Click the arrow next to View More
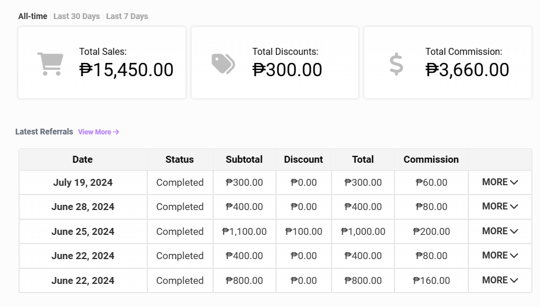The height and width of the screenshot is (307, 540). click(116, 132)
